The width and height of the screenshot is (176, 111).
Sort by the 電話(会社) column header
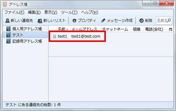click(x=156, y=29)
